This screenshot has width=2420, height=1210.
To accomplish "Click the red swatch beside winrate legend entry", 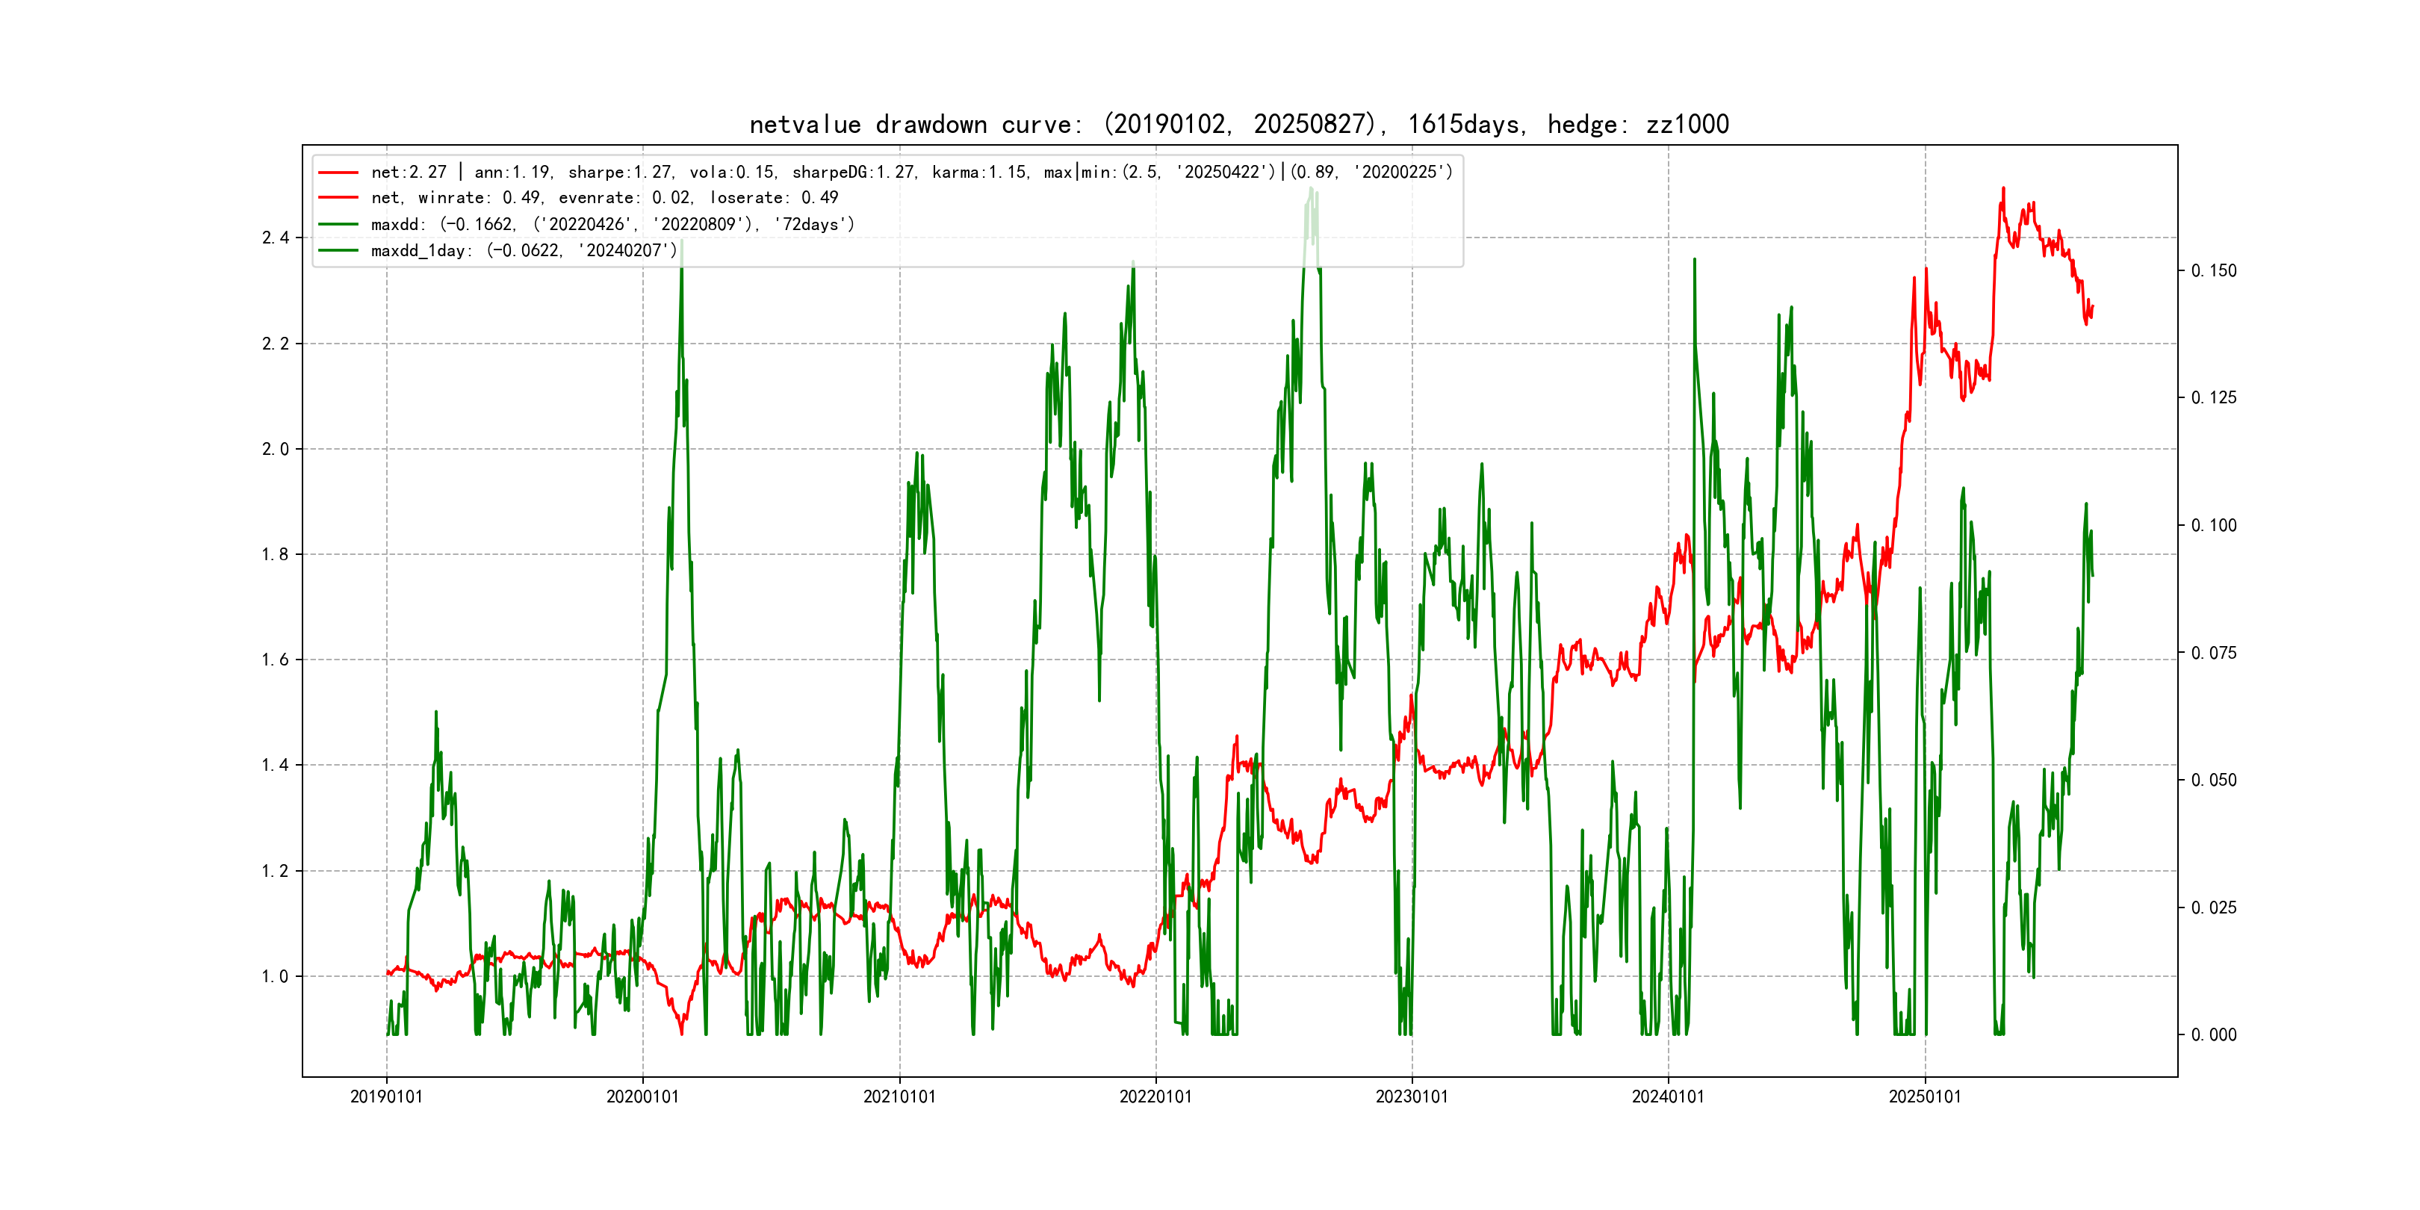I will 338,198.
